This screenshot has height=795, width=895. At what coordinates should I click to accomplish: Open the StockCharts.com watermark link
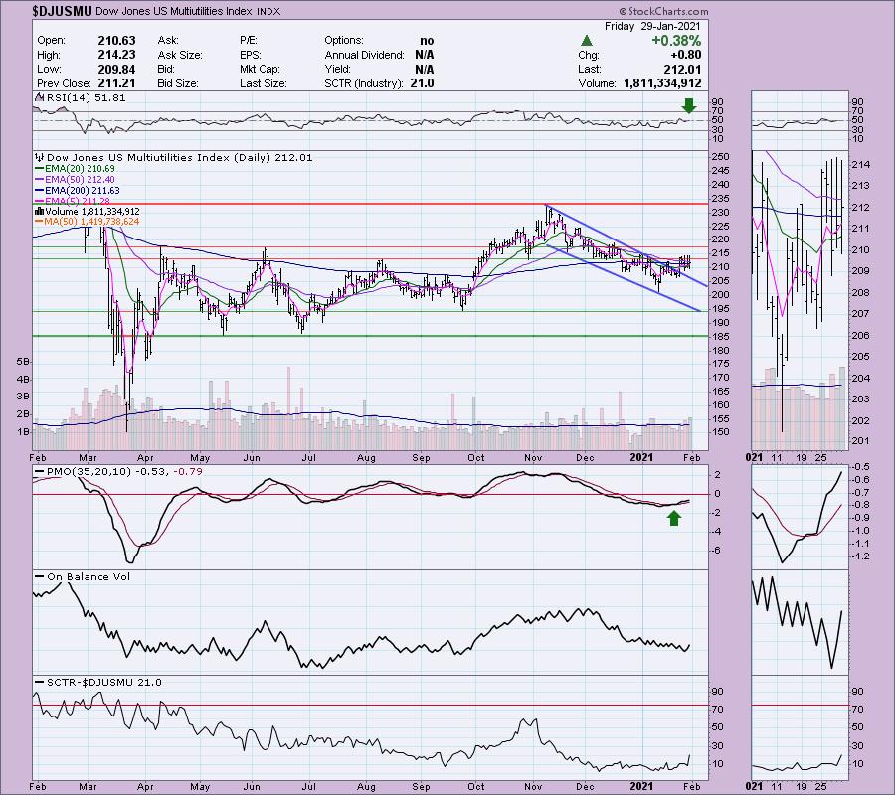click(x=663, y=11)
